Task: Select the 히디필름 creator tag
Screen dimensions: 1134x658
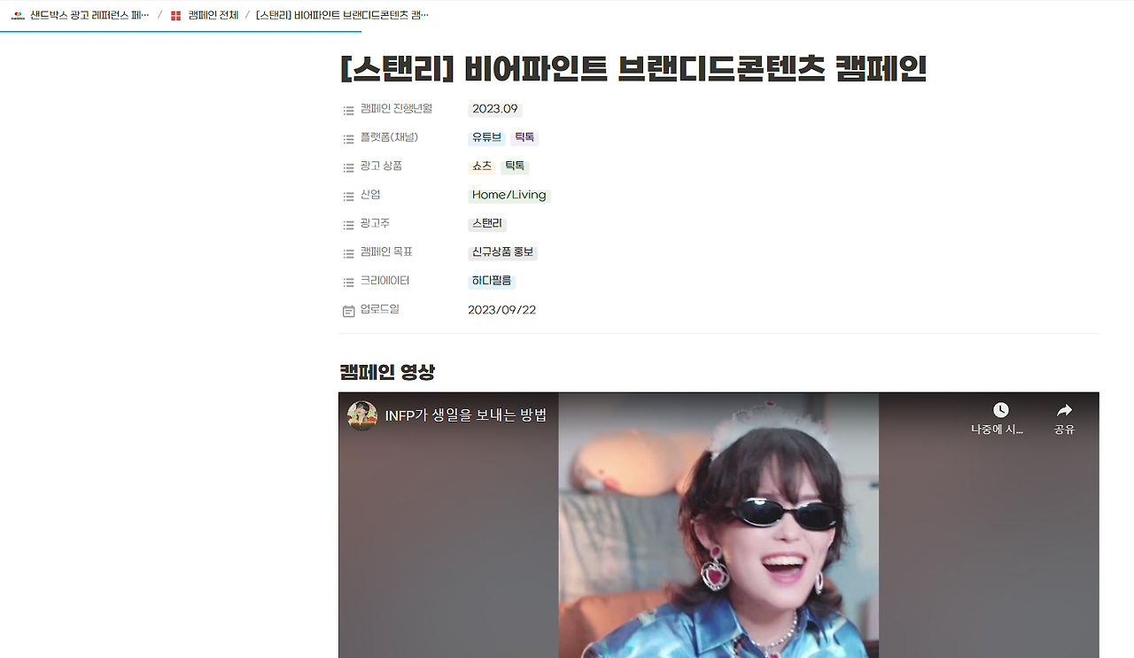Action: (x=492, y=281)
